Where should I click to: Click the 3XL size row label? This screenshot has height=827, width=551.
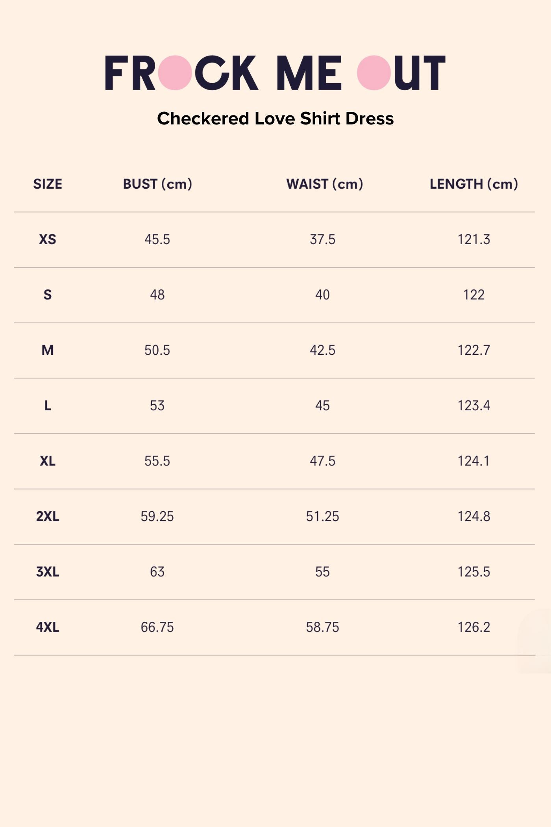pyautogui.click(x=48, y=572)
